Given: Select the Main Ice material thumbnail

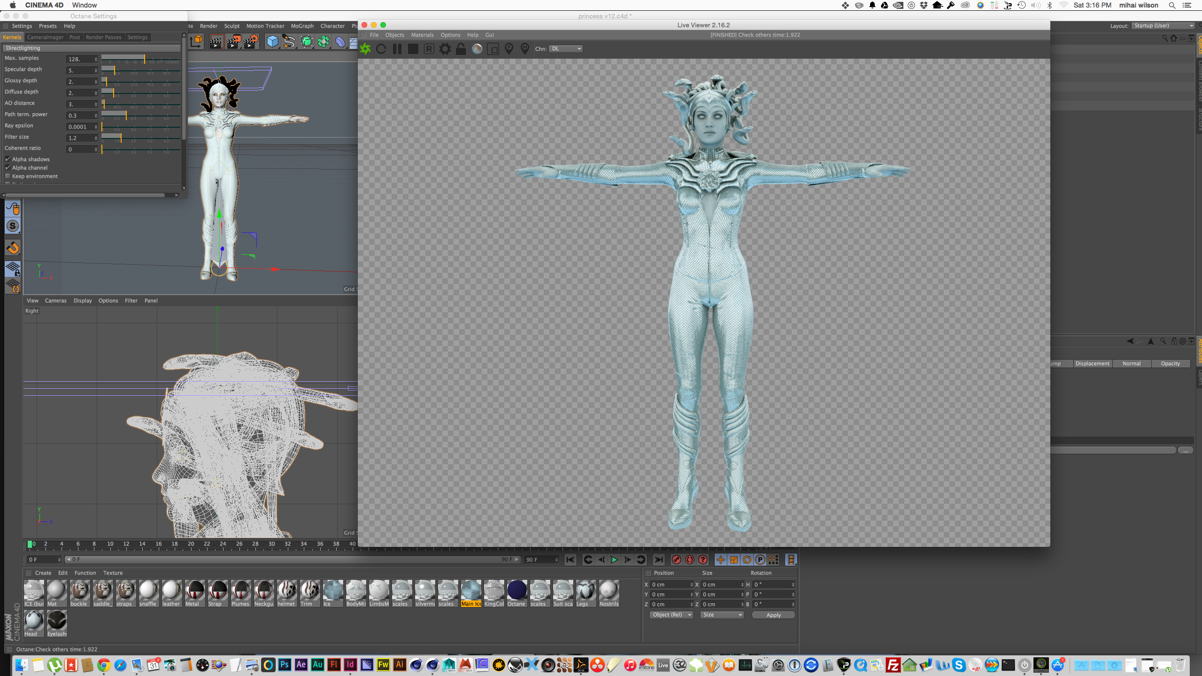Looking at the screenshot, I should (x=471, y=593).
